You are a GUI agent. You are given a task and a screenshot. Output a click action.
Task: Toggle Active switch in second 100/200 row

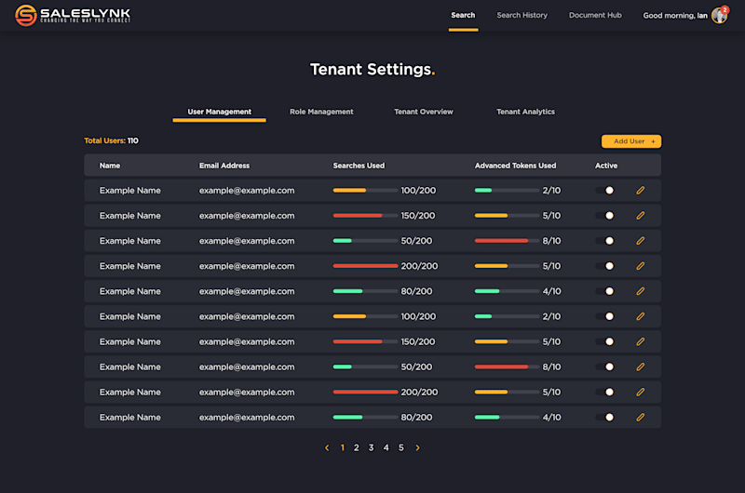[x=604, y=316]
